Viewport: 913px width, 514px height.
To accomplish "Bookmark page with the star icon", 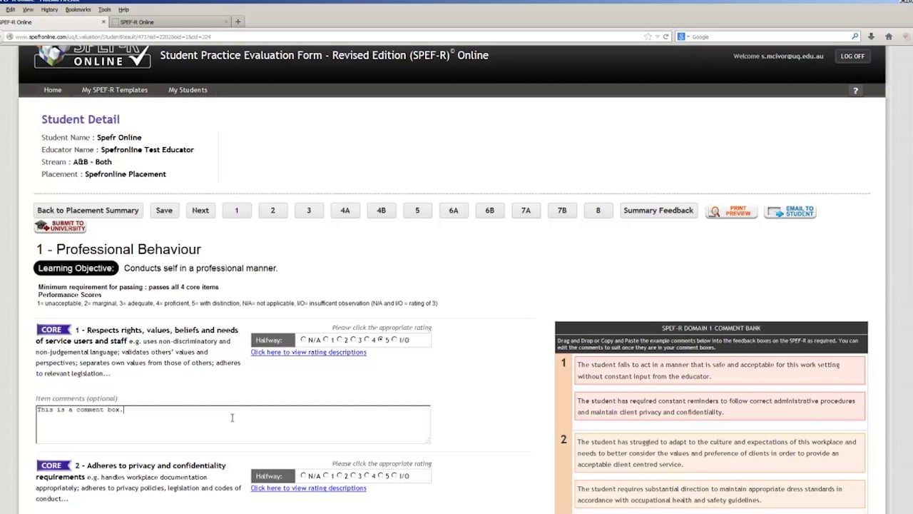I will pyautogui.click(x=648, y=36).
